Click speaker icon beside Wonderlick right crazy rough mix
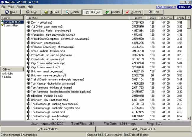 click(x=28, y=35)
